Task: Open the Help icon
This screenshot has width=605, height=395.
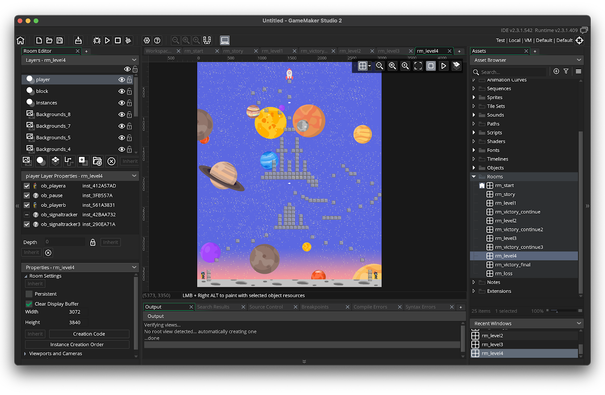Action: pyautogui.click(x=157, y=41)
